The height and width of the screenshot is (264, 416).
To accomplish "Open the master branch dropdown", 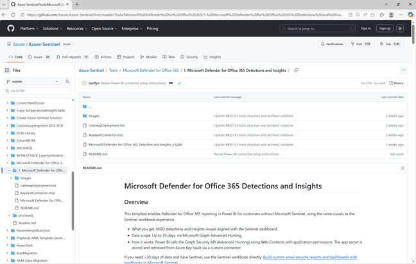I will tap(32, 81).
